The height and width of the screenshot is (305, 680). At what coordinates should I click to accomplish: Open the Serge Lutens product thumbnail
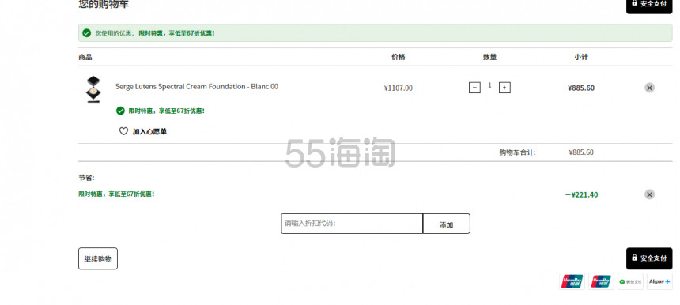(x=93, y=88)
